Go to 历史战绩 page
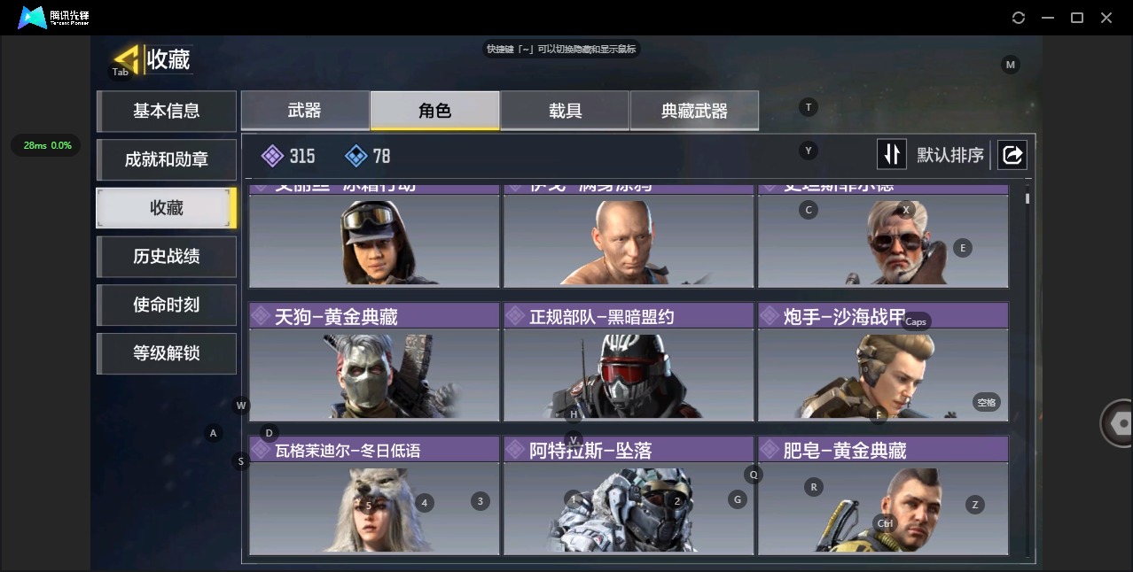This screenshot has height=572, width=1133. 167,256
